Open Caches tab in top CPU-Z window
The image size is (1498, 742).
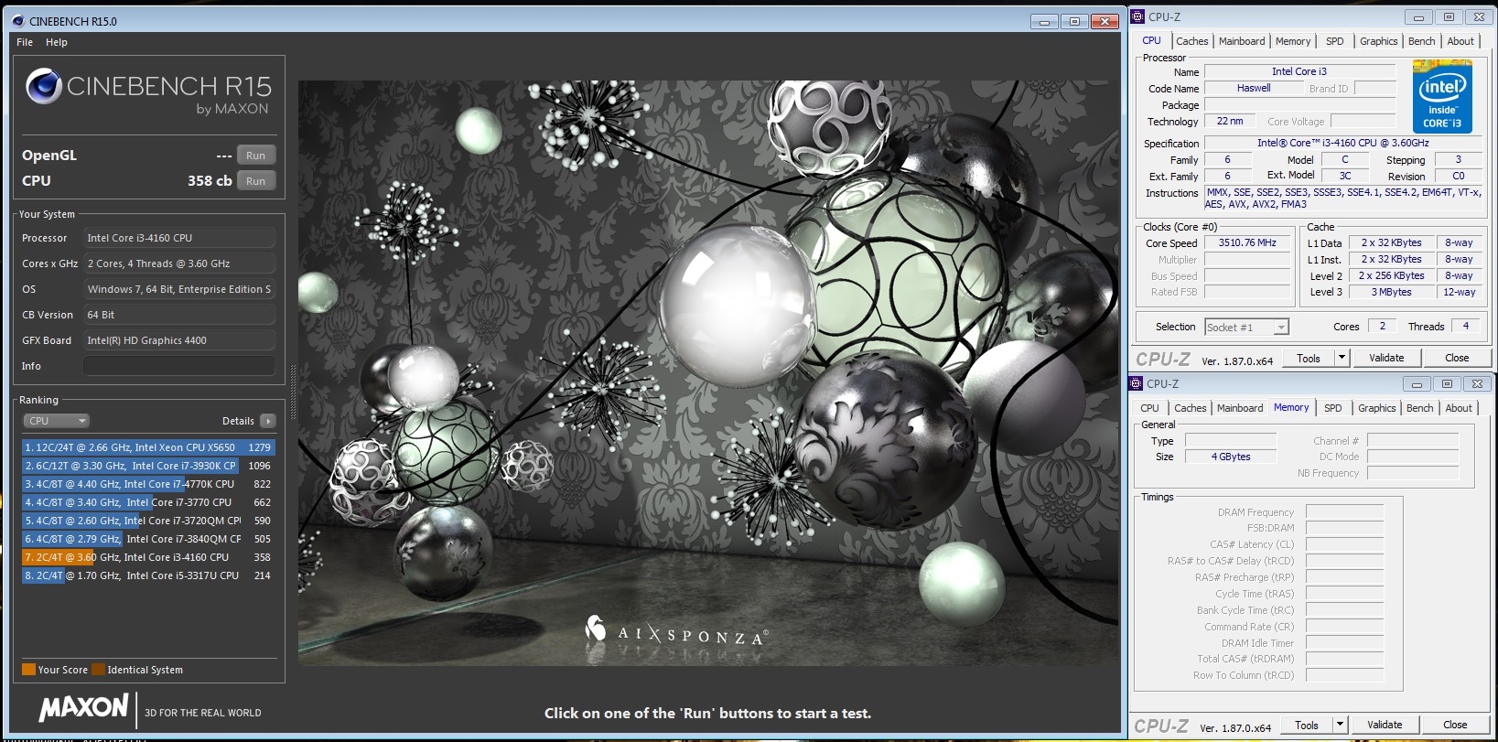[x=1191, y=41]
